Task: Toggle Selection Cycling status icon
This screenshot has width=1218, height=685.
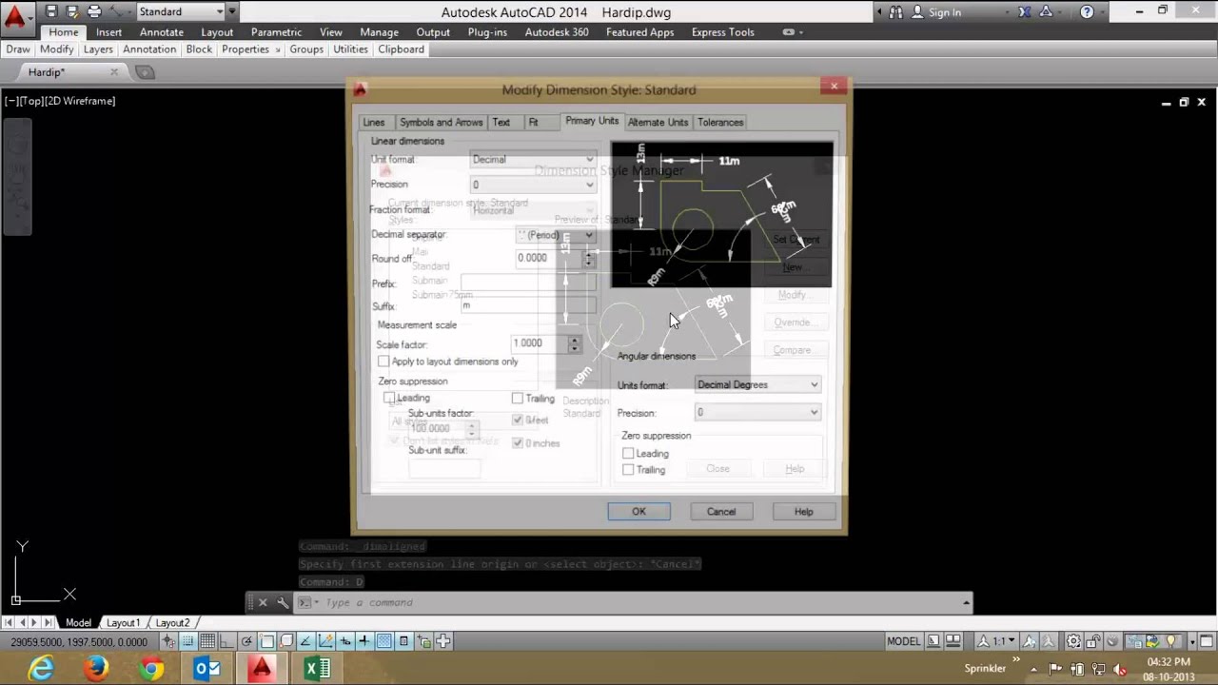Action: tap(423, 641)
